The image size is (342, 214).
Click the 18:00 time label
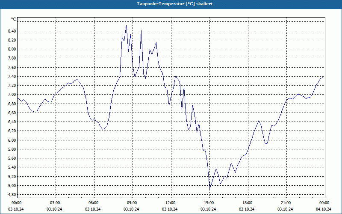(x=248, y=203)
